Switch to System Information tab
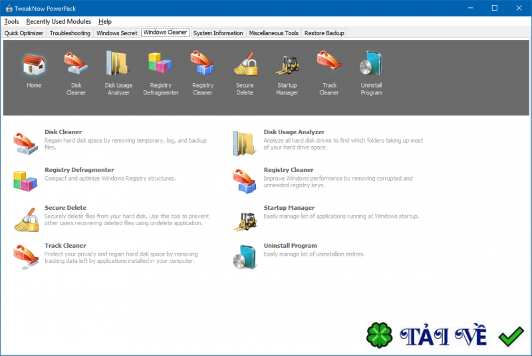This screenshot has width=532, height=356. pos(218,33)
